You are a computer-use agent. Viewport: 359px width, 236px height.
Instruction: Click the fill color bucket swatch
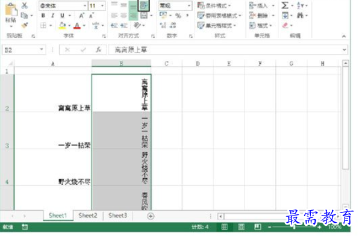[62, 25]
